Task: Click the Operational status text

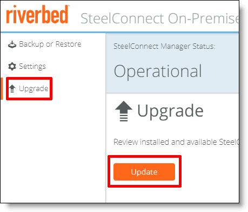Action: point(158,72)
